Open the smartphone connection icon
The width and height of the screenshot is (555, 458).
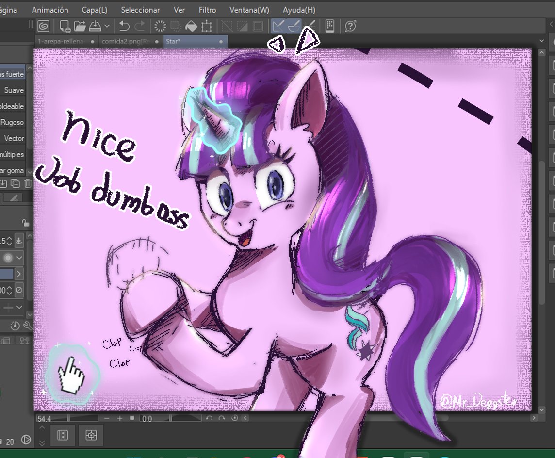(330, 26)
